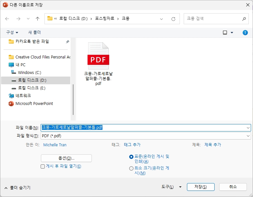
Task: Open the view options dropdown arrow
Action: (232, 33)
